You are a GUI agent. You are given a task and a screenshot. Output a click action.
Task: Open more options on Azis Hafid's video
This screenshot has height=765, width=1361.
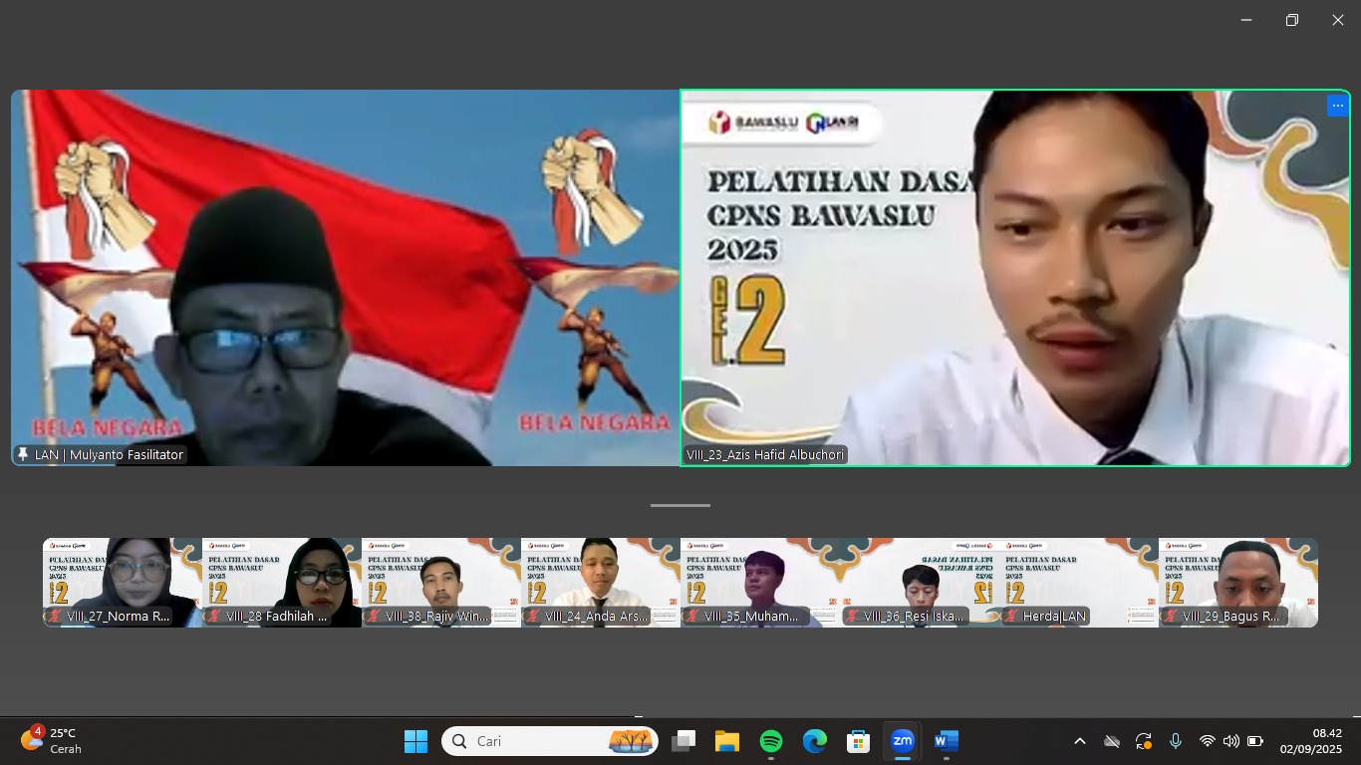[x=1337, y=106]
